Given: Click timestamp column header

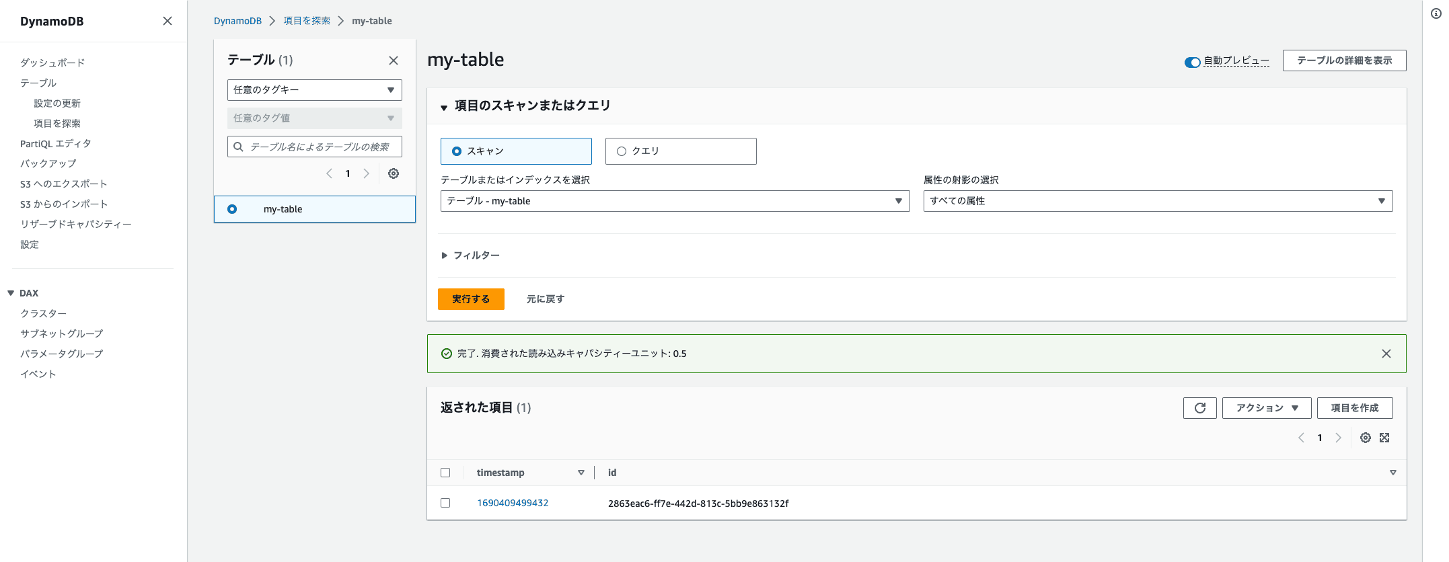Looking at the screenshot, I should [x=500, y=473].
